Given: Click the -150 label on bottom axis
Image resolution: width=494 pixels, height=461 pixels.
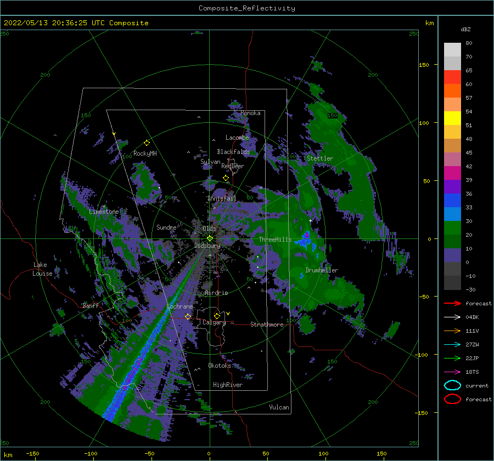Looking at the screenshot, I should coord(32,453).
